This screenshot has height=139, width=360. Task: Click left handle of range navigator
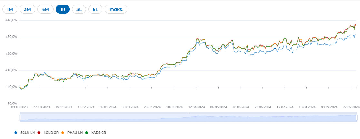point(20,118)
